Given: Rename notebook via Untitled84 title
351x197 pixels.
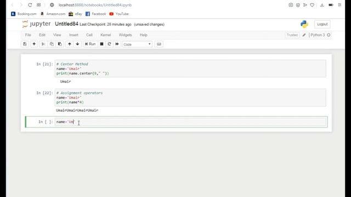Looking at the screenshot, I should click(x=66, y=24).
